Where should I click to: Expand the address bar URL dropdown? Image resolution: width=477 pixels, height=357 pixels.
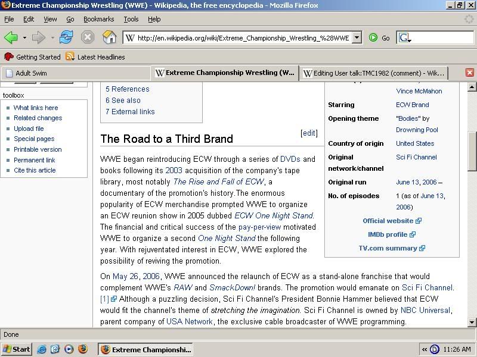(x=357, y=37)
